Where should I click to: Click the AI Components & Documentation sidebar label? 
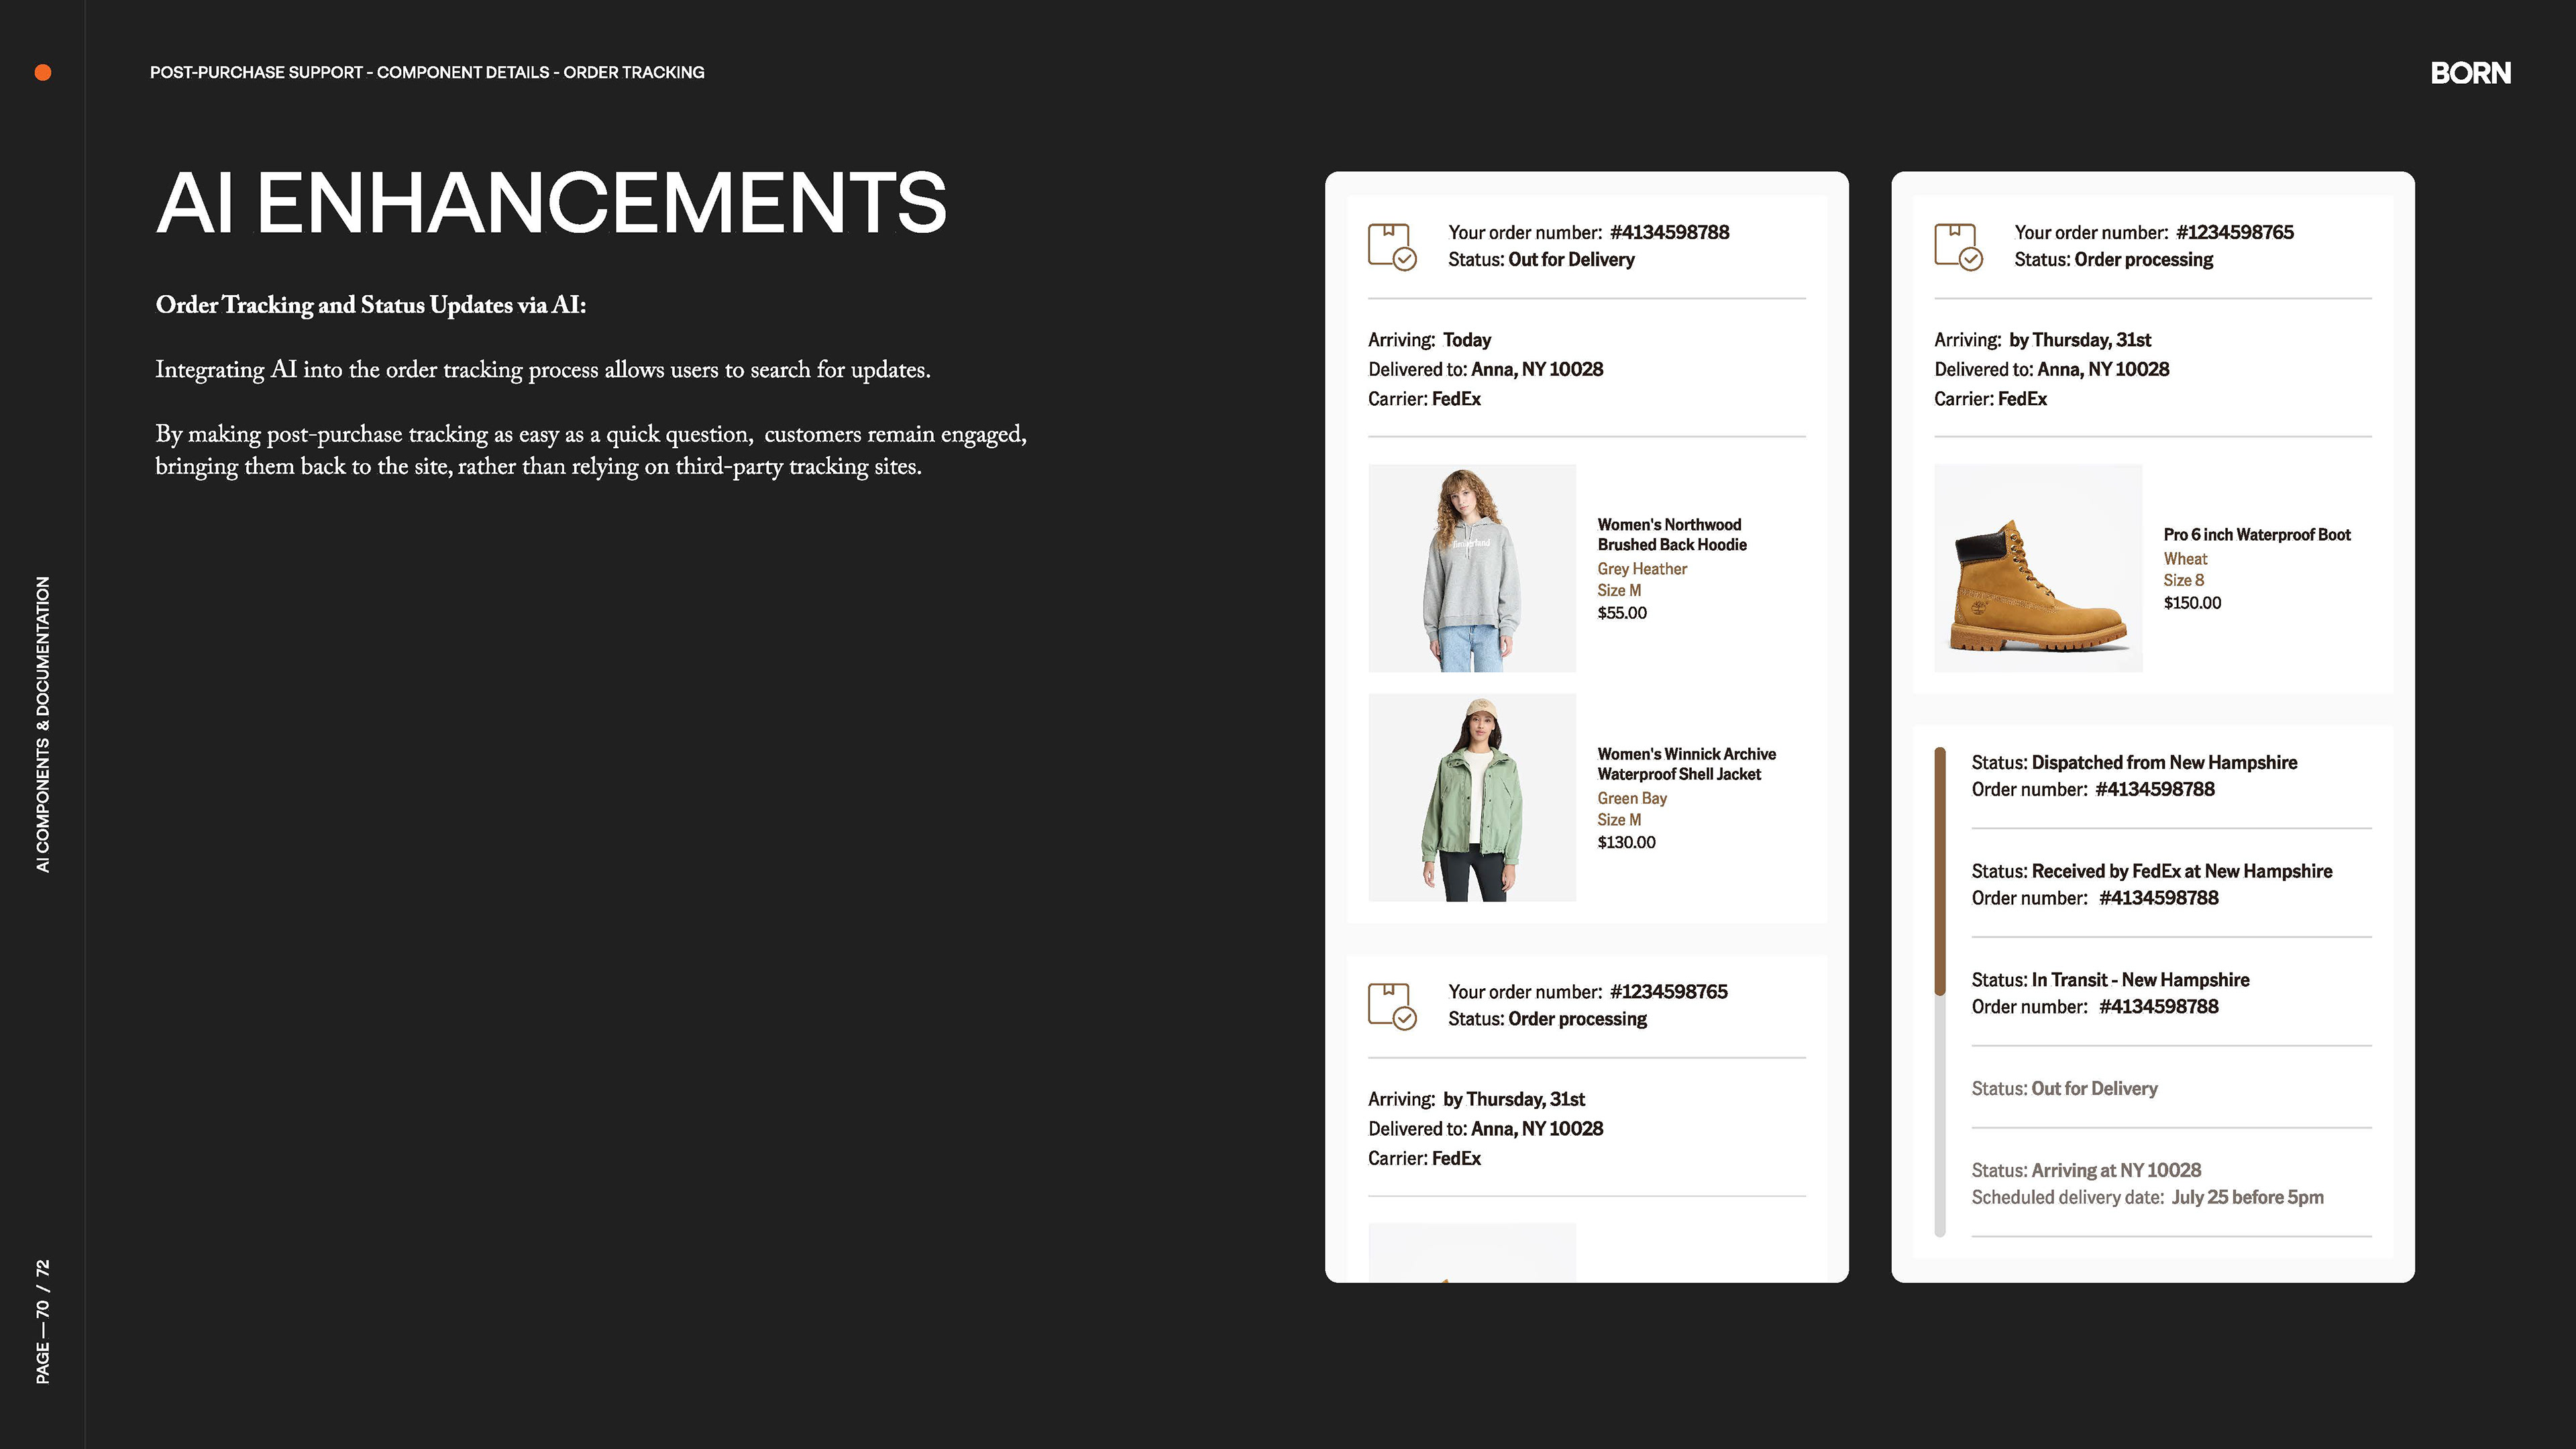43,723
